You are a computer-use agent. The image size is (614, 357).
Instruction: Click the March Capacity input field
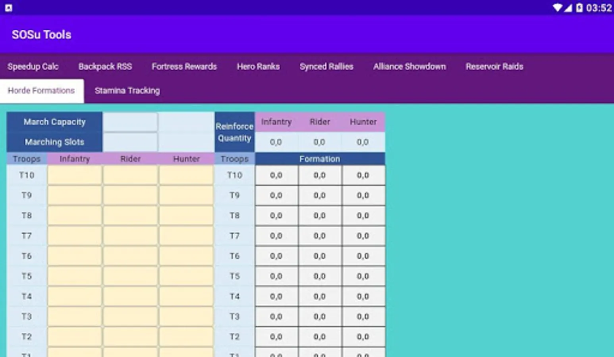(130, 122)
